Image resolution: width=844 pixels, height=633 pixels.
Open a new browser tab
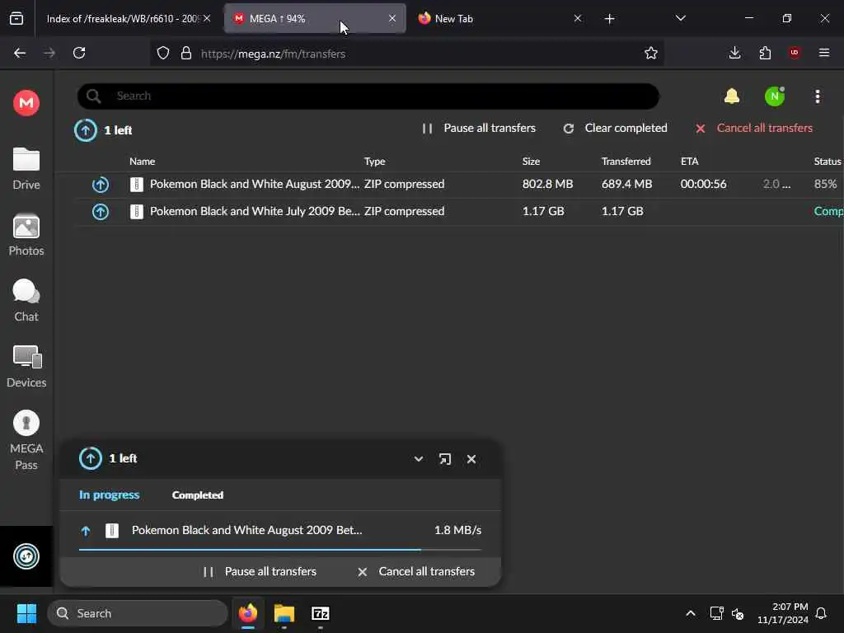[x=609, y=19]
